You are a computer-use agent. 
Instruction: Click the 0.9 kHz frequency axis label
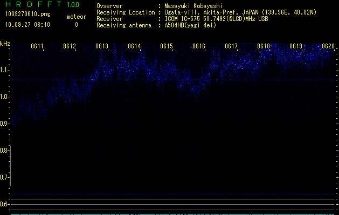[4, 124]
